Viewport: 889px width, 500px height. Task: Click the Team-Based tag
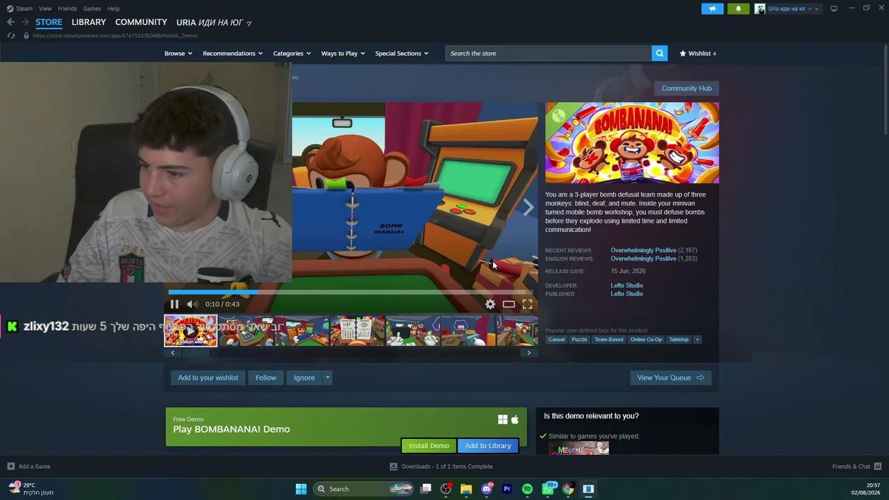608,340
